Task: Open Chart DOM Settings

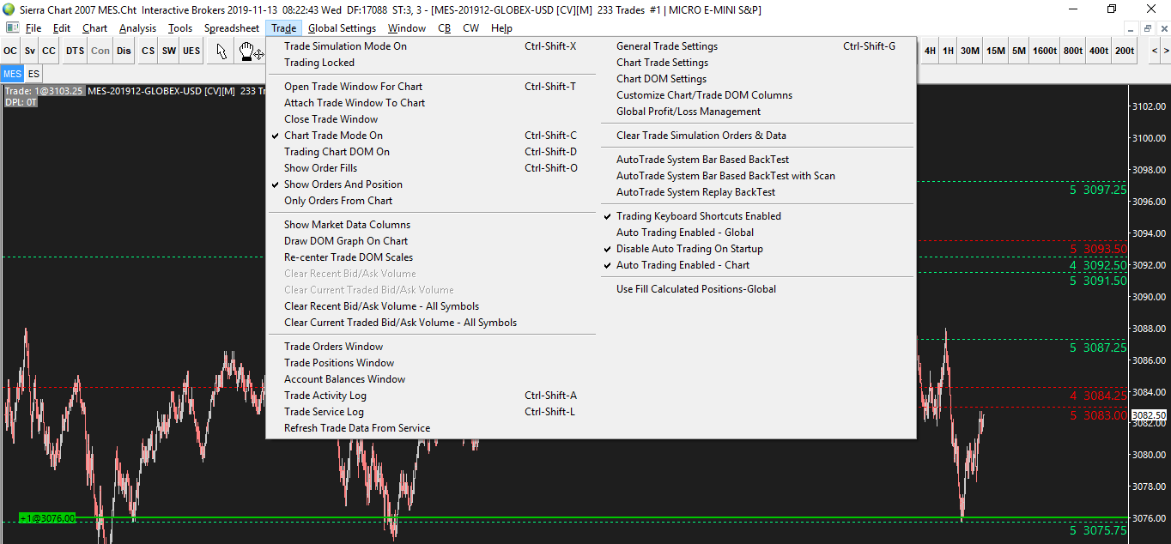Action: [x=758, y=79]
